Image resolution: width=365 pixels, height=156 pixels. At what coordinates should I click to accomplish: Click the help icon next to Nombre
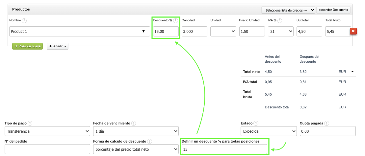pos(24,20)
